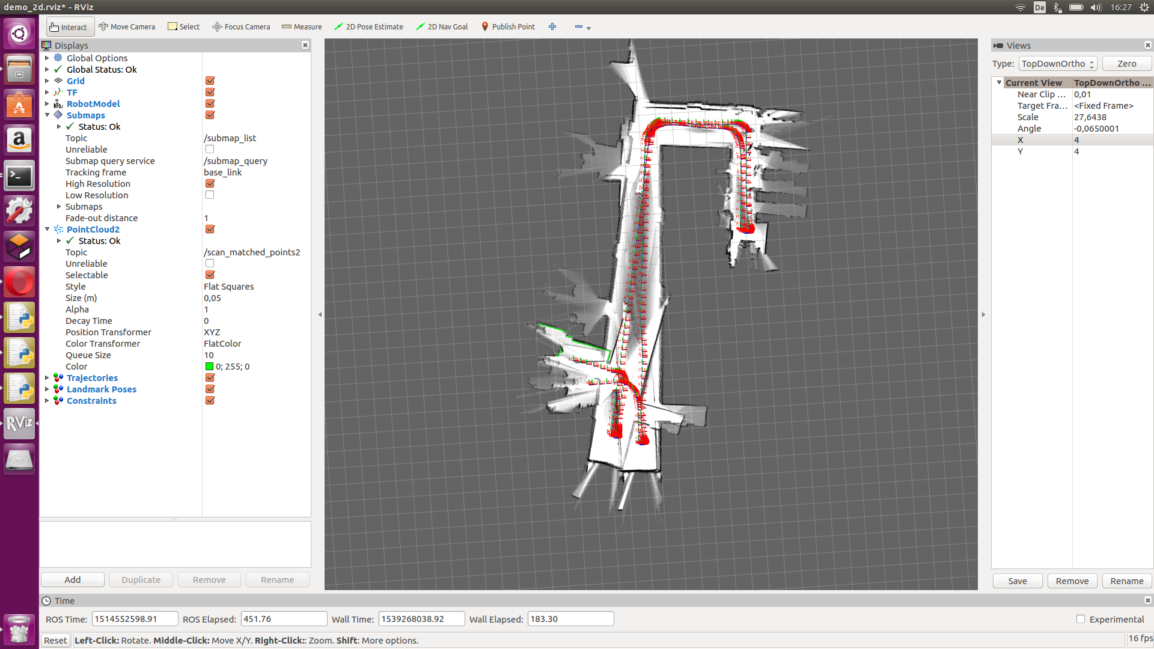
Task: Collapse left panel with splitter arrow
Action: pyautogui.click(x=320, y=314)
